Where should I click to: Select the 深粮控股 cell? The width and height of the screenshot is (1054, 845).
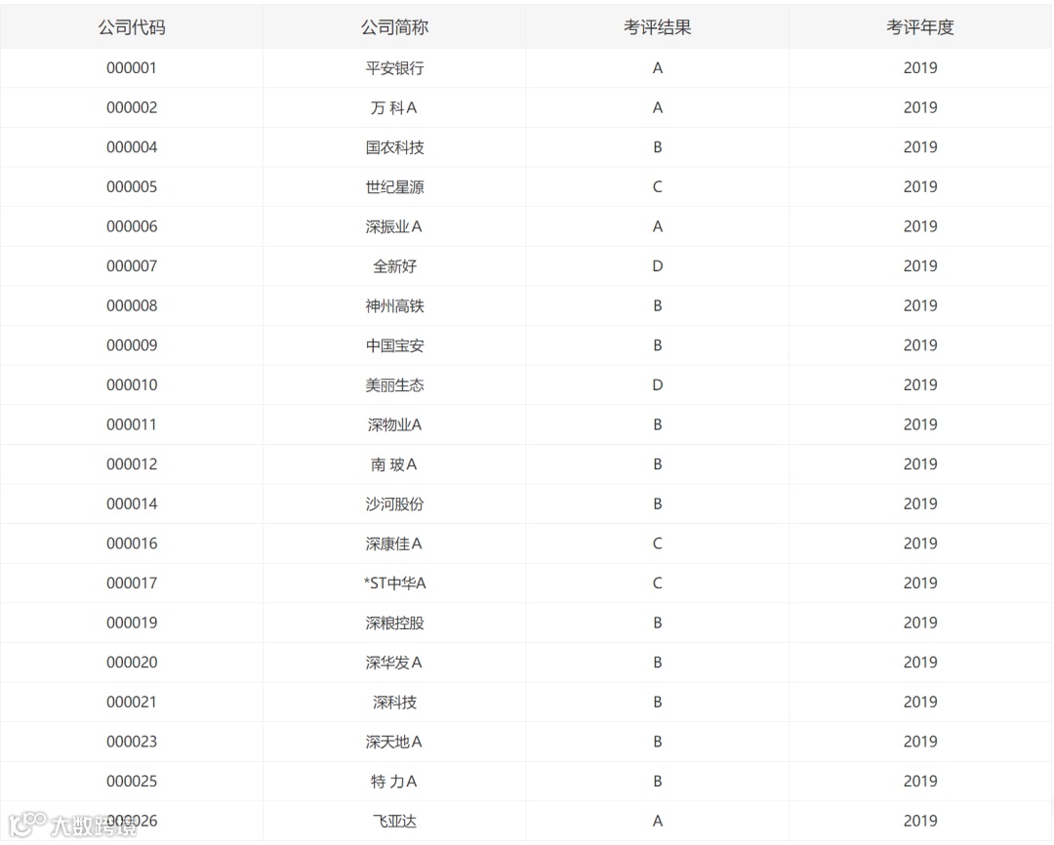394,624
